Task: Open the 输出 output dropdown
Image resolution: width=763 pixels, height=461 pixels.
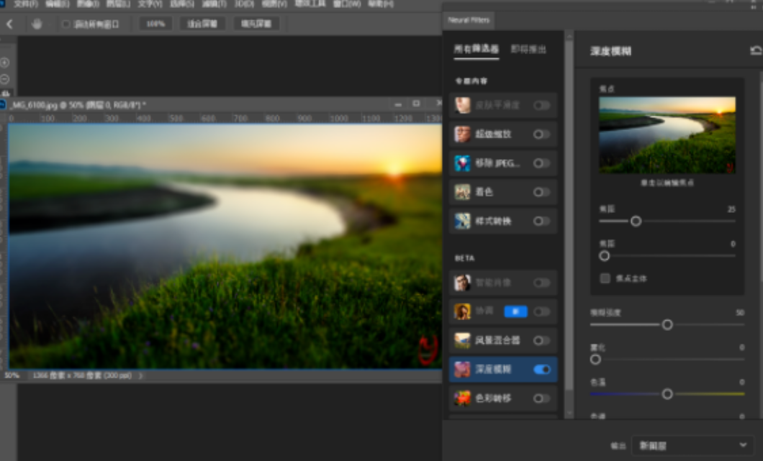Action: point(693,445)
